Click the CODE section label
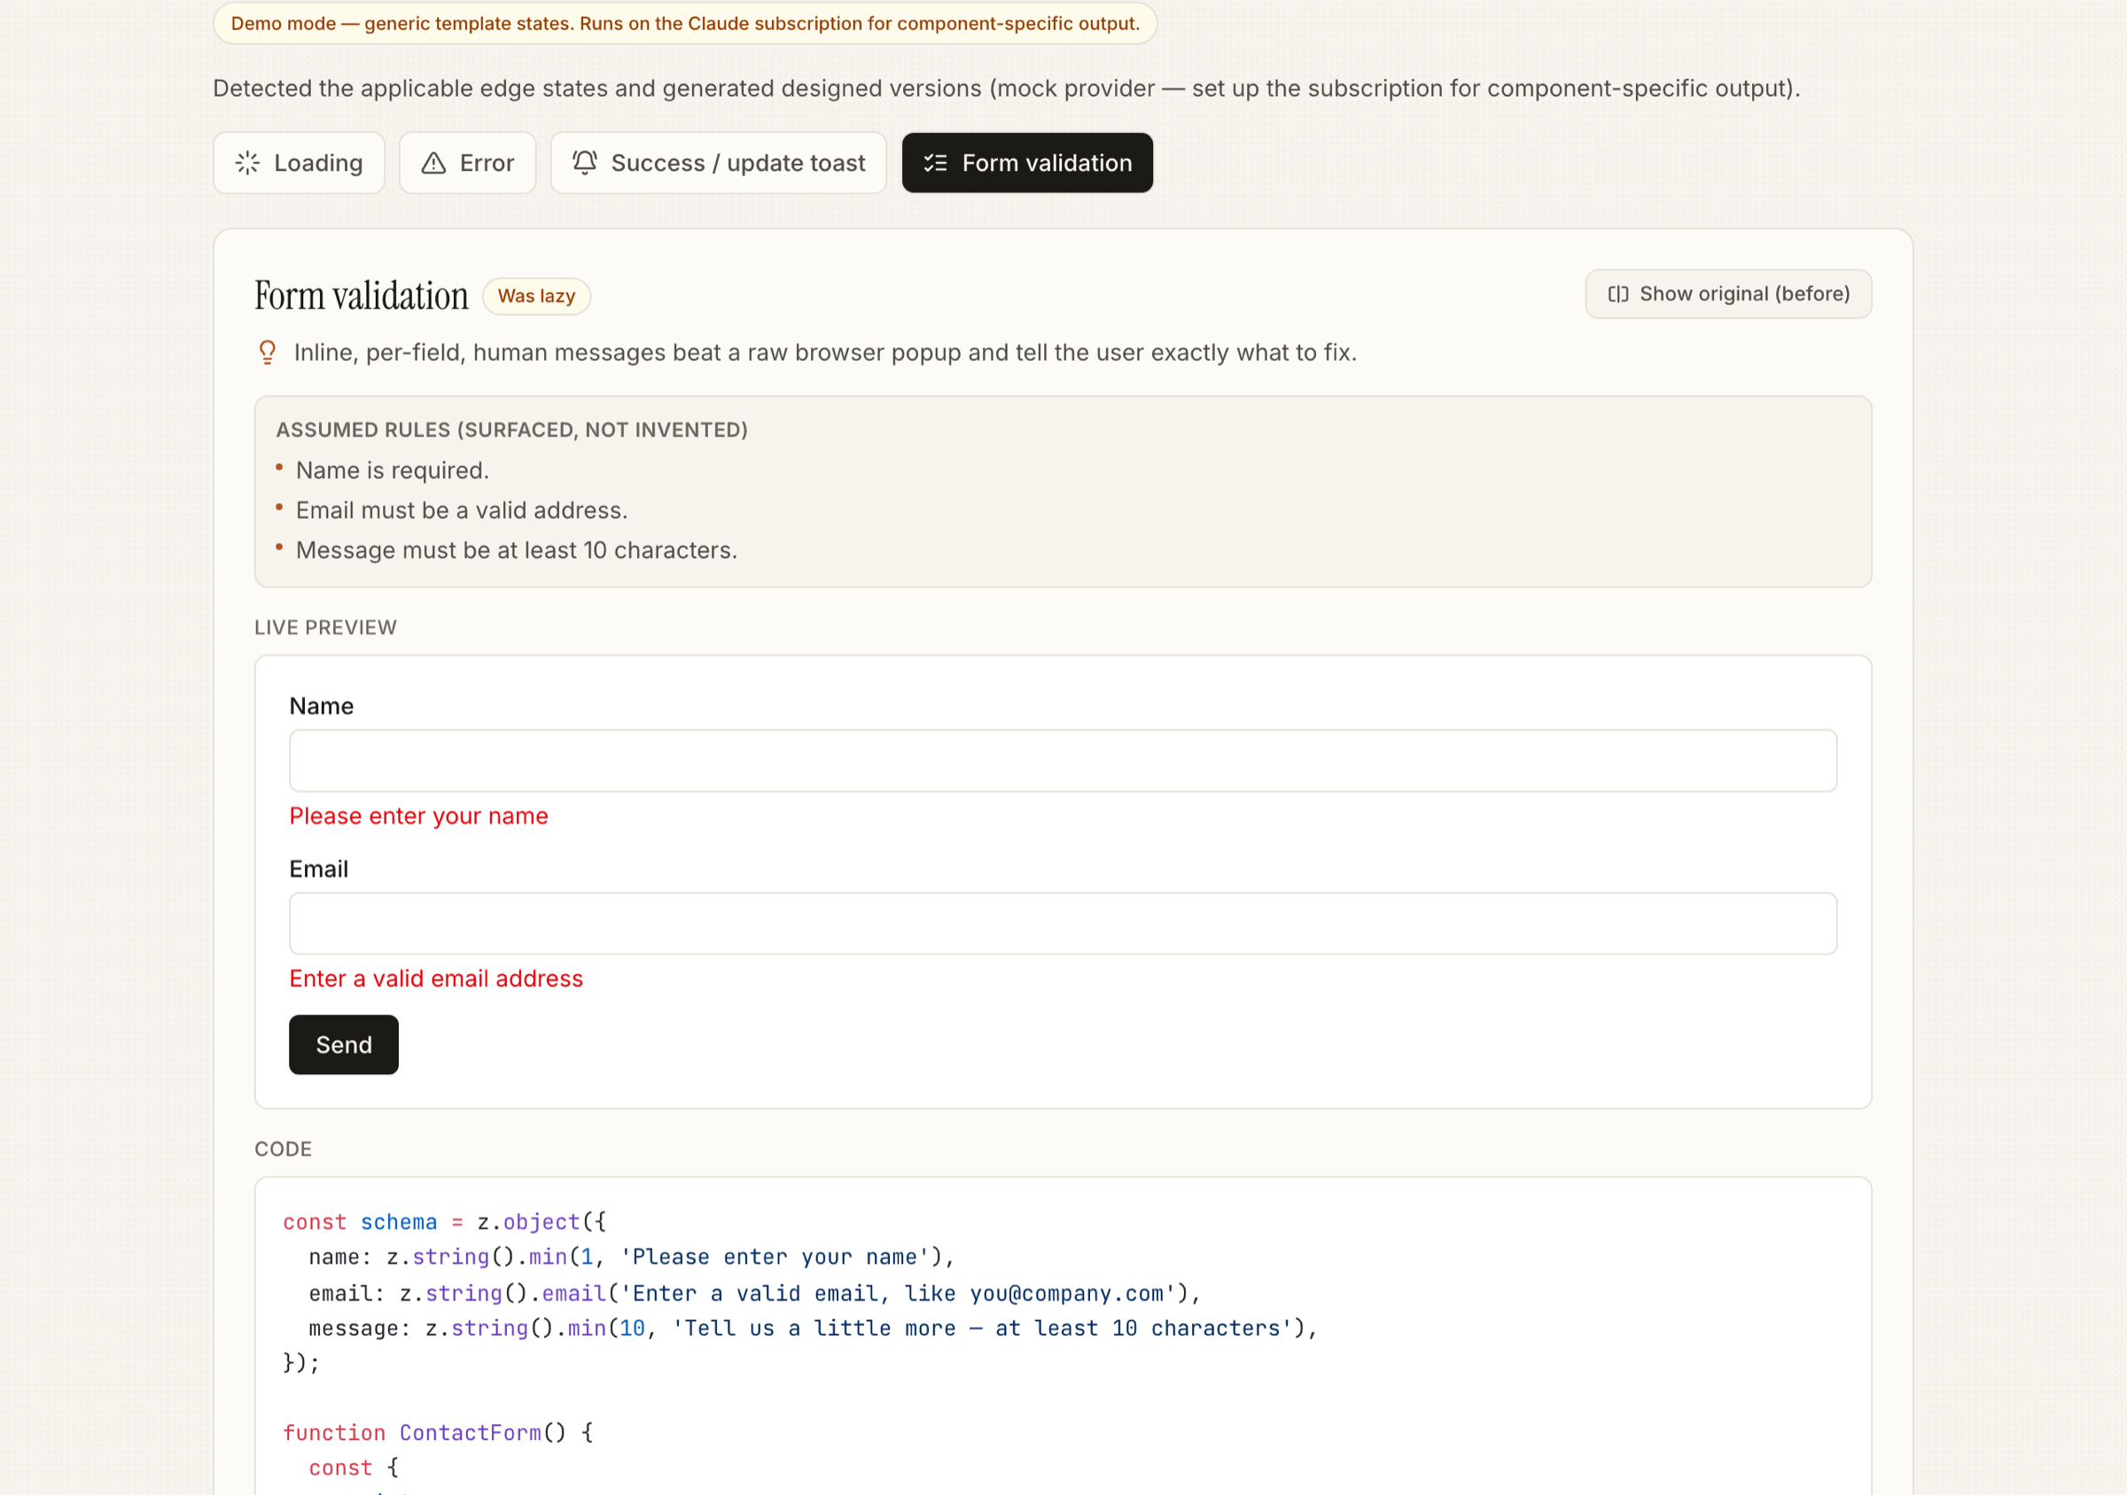This screenshot has height=1495, width=2127. (x=284, y=1149)
